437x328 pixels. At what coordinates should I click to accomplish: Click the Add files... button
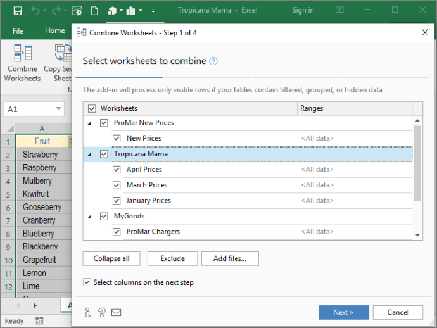pos(230,258)
